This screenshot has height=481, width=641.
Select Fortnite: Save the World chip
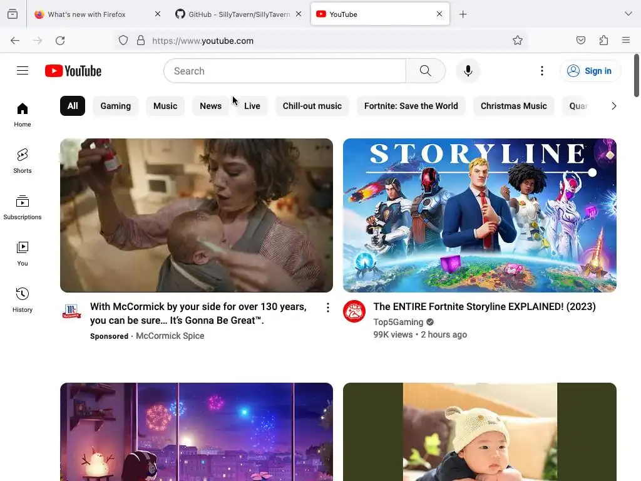tap(411, 106)
